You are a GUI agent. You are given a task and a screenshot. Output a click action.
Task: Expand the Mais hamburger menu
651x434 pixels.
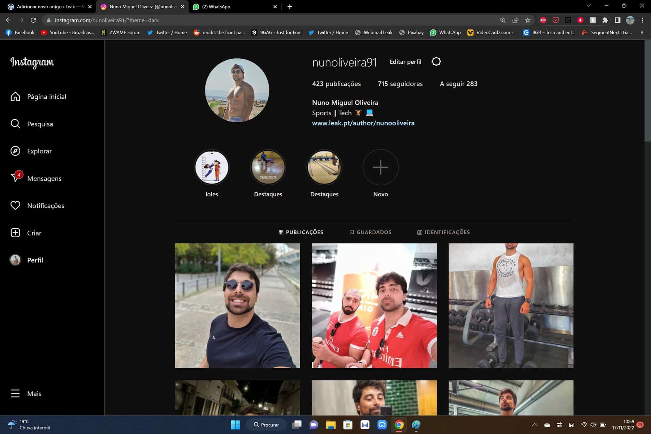pyautogui.click(x=15, y=393)
